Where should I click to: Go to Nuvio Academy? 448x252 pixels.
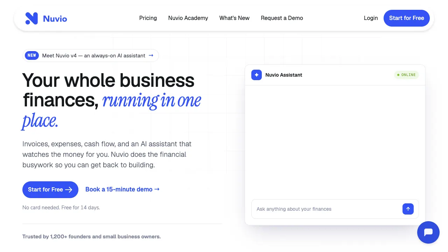pyautogui.click(x=188, y=18)
